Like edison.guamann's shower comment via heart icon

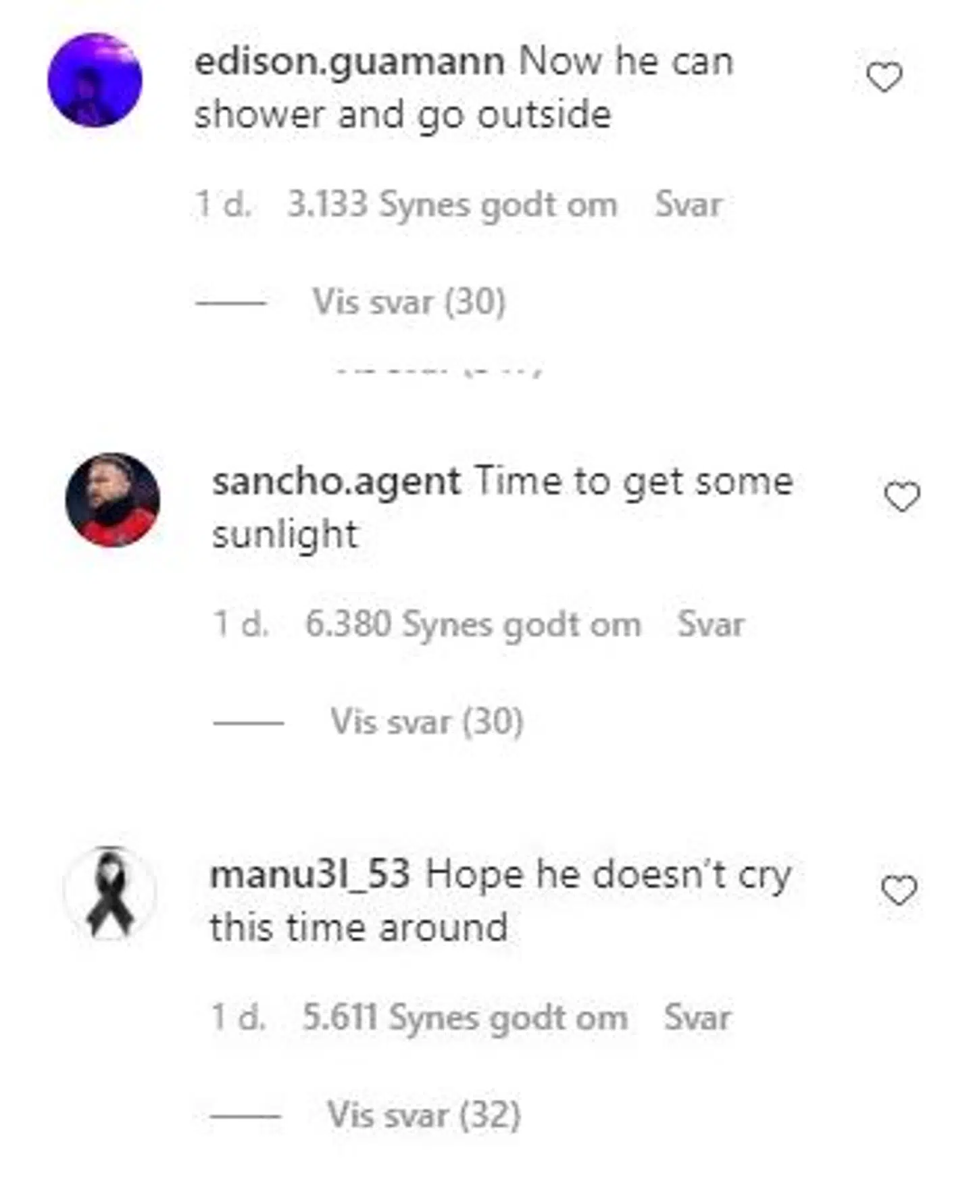tap(884, 77)
